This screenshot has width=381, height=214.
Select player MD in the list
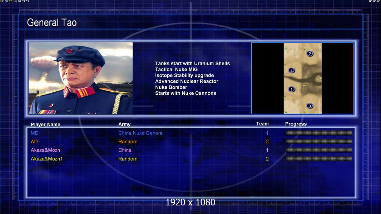click(x=35, y=133)
